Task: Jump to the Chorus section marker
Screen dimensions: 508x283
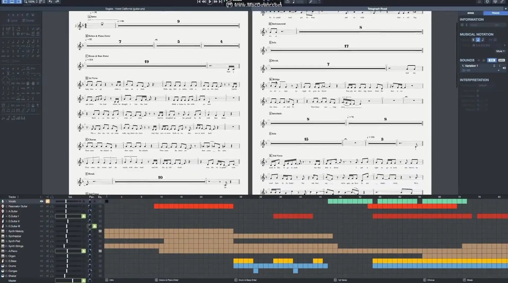Action: click(429, 280)
